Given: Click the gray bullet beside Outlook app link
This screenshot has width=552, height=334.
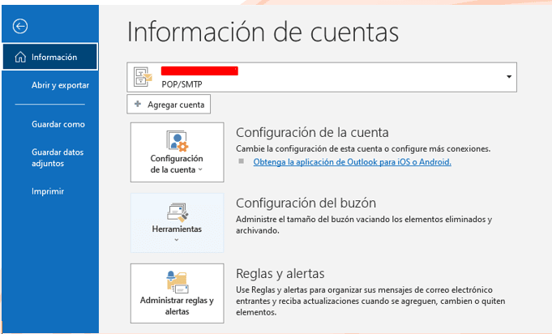Looking at the screenshot, I should click(x=242, y=161).
